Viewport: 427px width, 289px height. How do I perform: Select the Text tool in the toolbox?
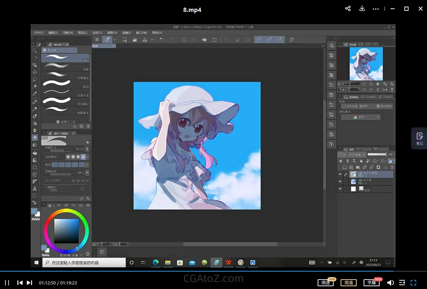tap(35, 189)
